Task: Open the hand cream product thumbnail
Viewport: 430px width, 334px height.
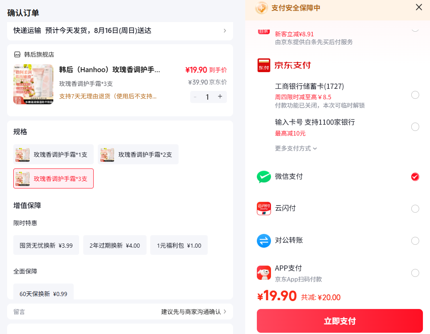Action: click(x=33, y=84)
